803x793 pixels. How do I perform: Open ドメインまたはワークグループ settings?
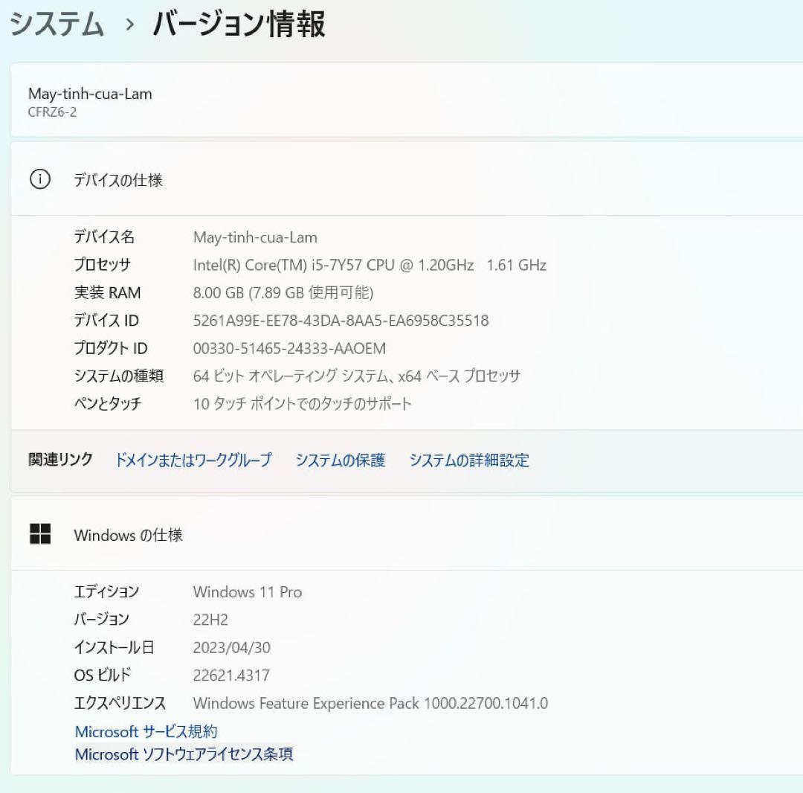pos(193,460)
